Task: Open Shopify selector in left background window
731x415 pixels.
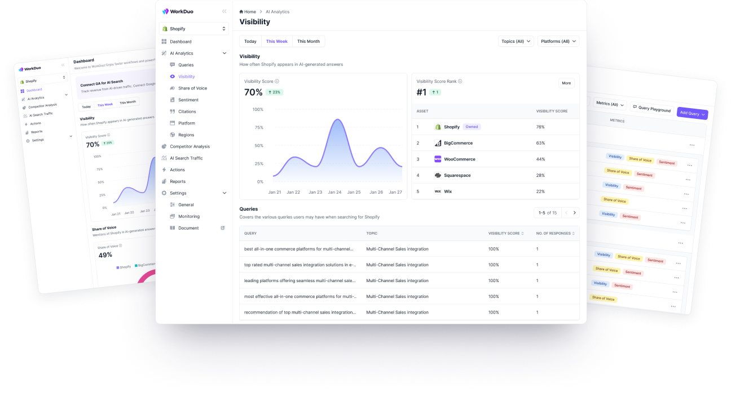Action: (x=43, y=79)
